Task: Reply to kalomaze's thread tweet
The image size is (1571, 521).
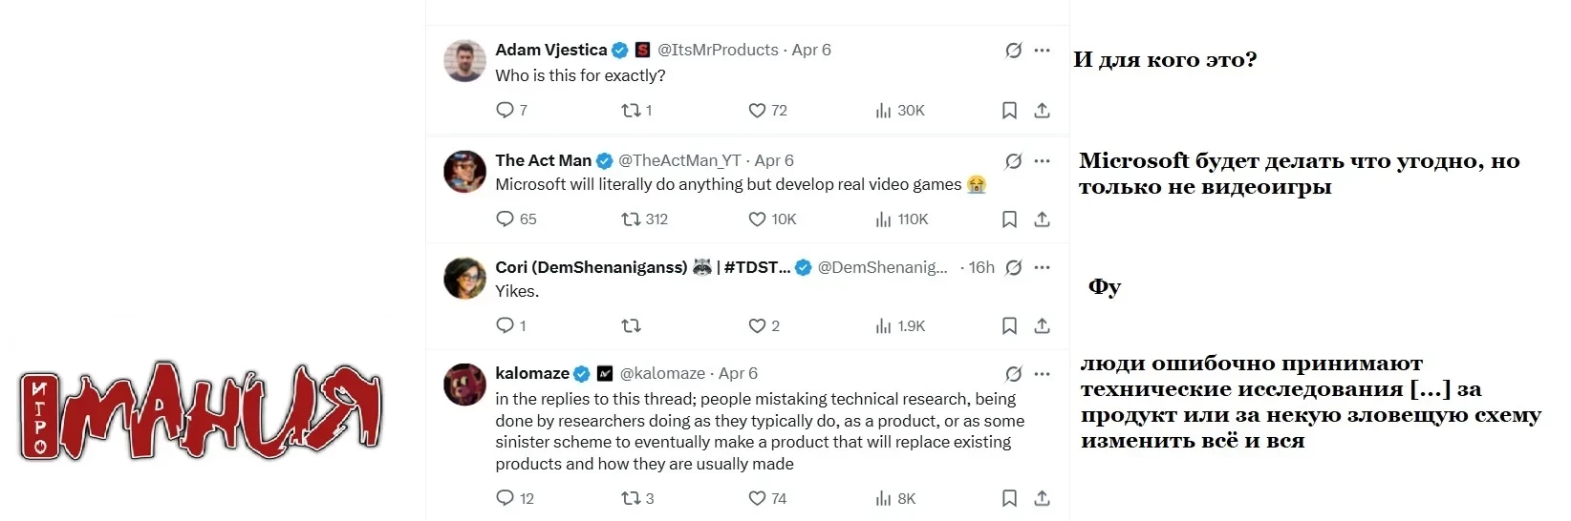Action: 506,498
